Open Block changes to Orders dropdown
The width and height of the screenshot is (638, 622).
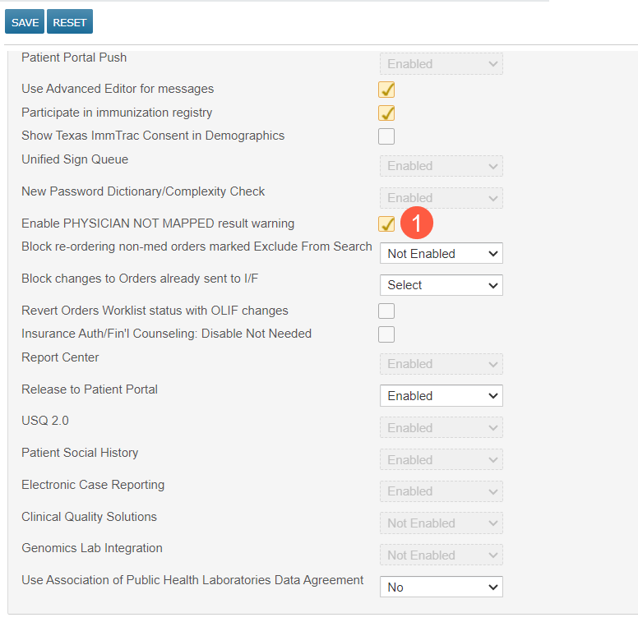[x=441, y=285]
